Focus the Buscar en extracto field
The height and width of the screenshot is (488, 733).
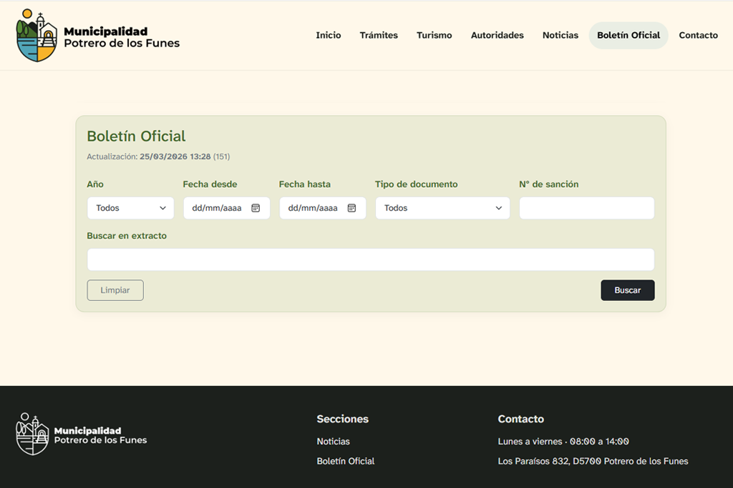point(371,259)
